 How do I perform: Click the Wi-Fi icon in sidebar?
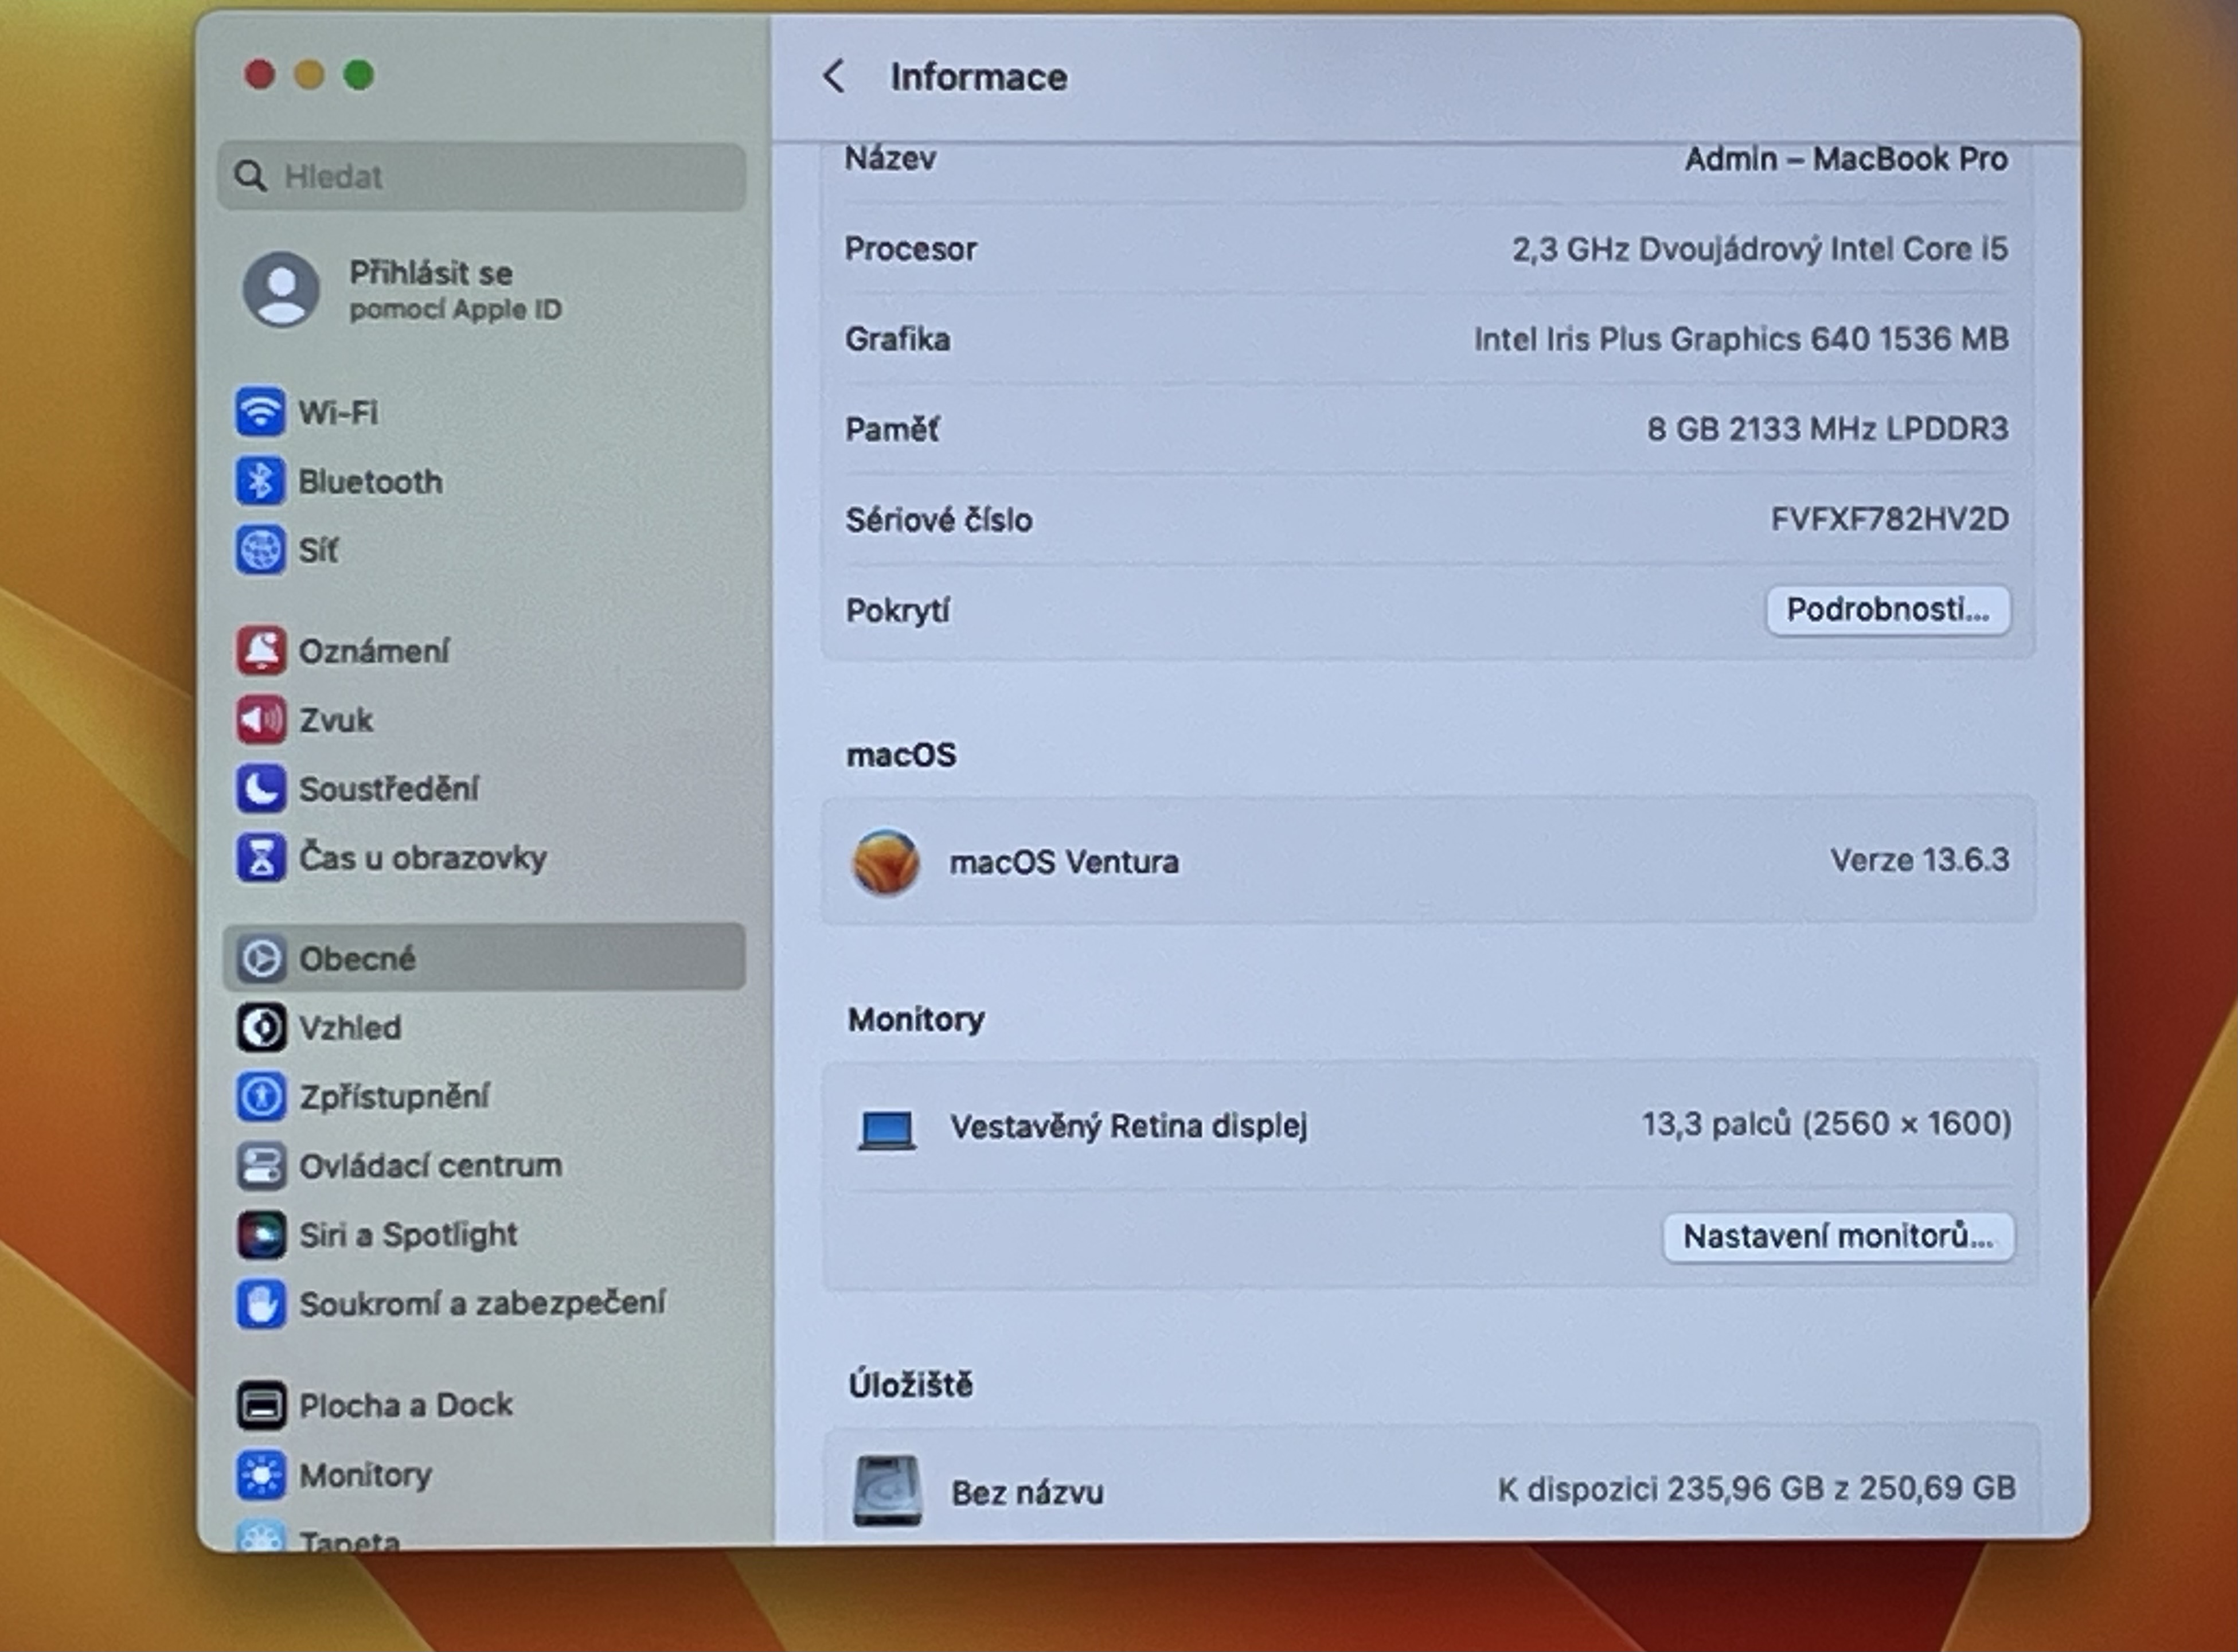260,411
